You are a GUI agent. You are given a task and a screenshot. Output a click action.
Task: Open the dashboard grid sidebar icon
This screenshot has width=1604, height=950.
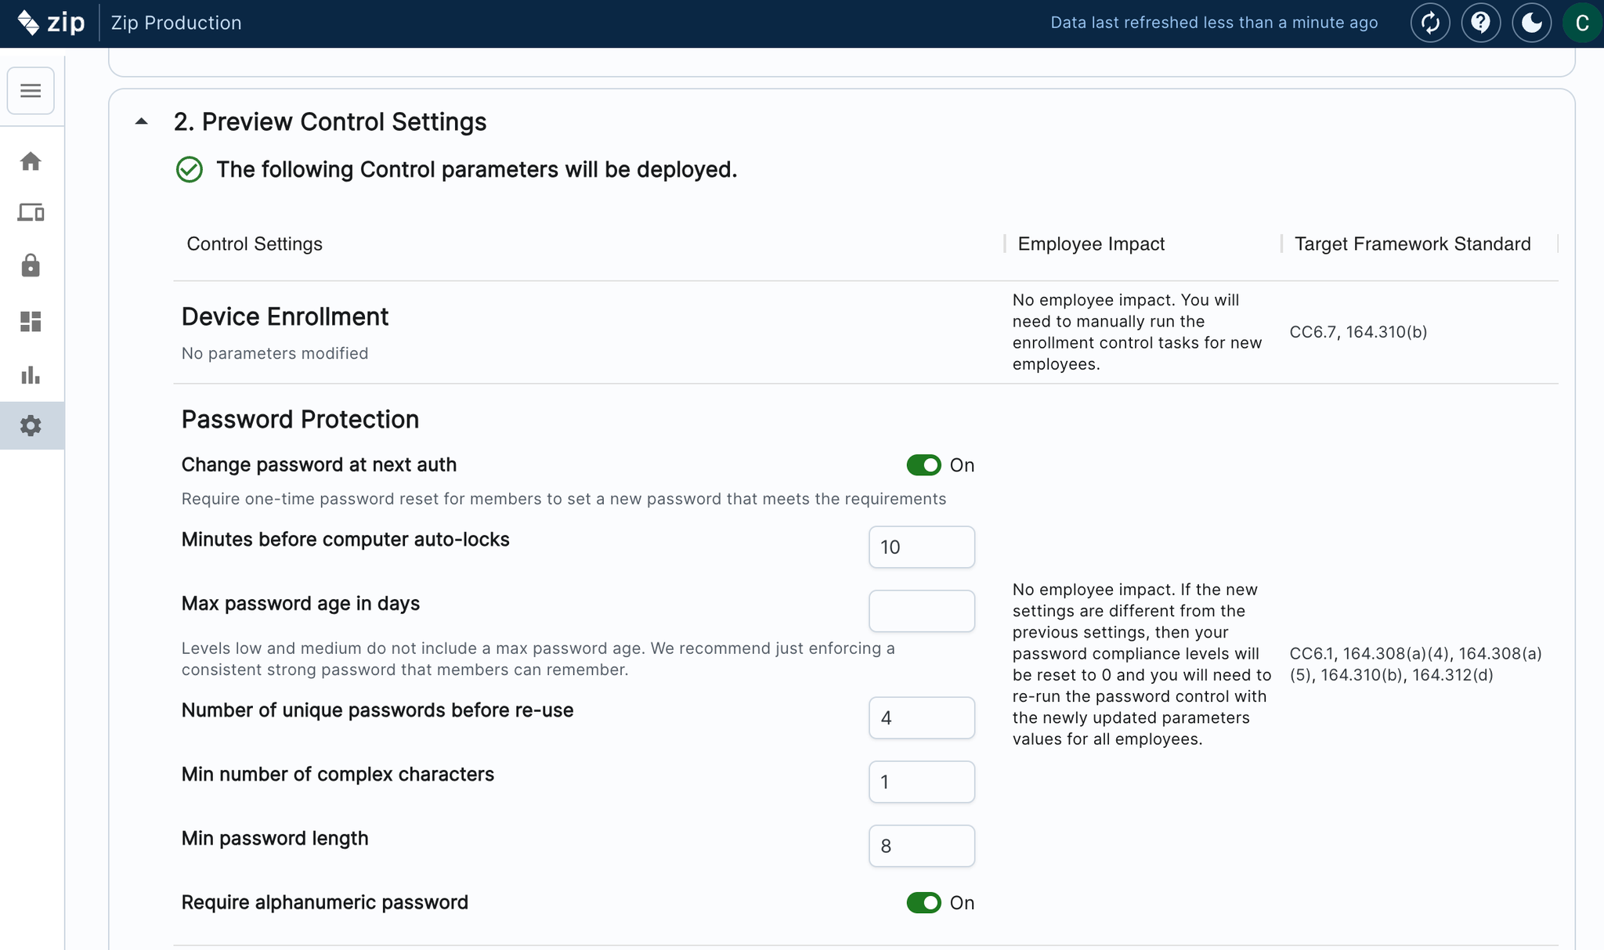[31, 321]
